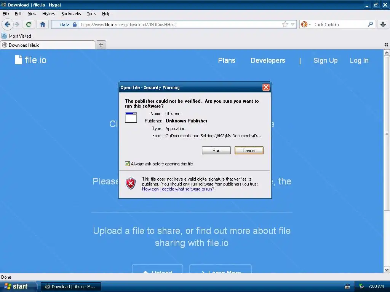This screenshot has height=292, width=390.
Task: Open the History menu
Action: pyautogui.click(x=48, y=14)
